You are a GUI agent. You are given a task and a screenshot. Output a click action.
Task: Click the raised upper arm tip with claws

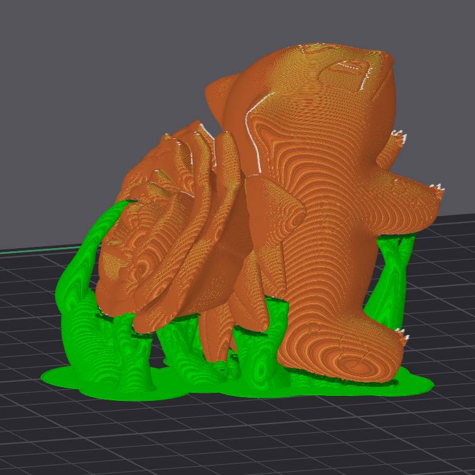(x=395, y=142)
